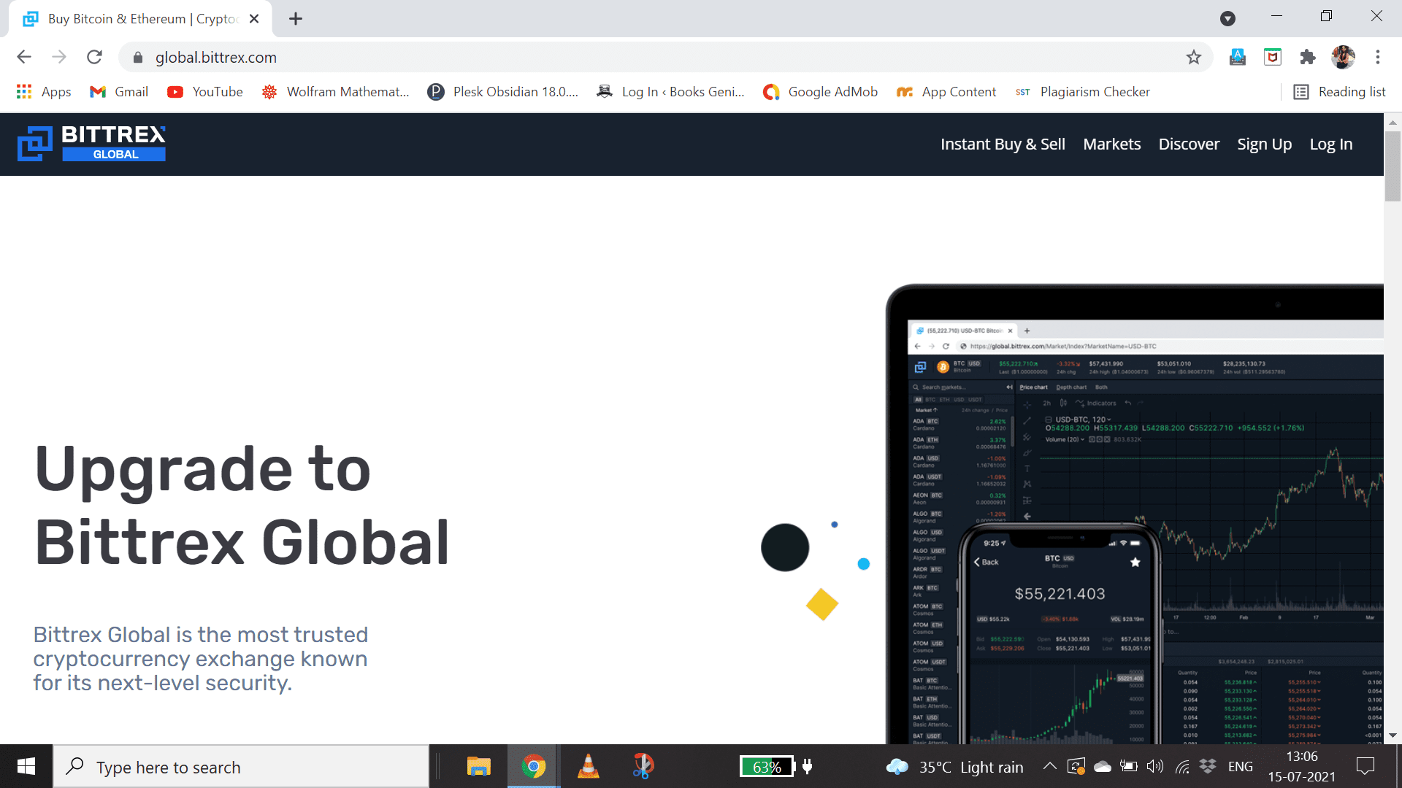The width and height of the screenshot is (1402, 788).
Task: Click the OneDrive cloud tray icon
Action: [1103, 766]
